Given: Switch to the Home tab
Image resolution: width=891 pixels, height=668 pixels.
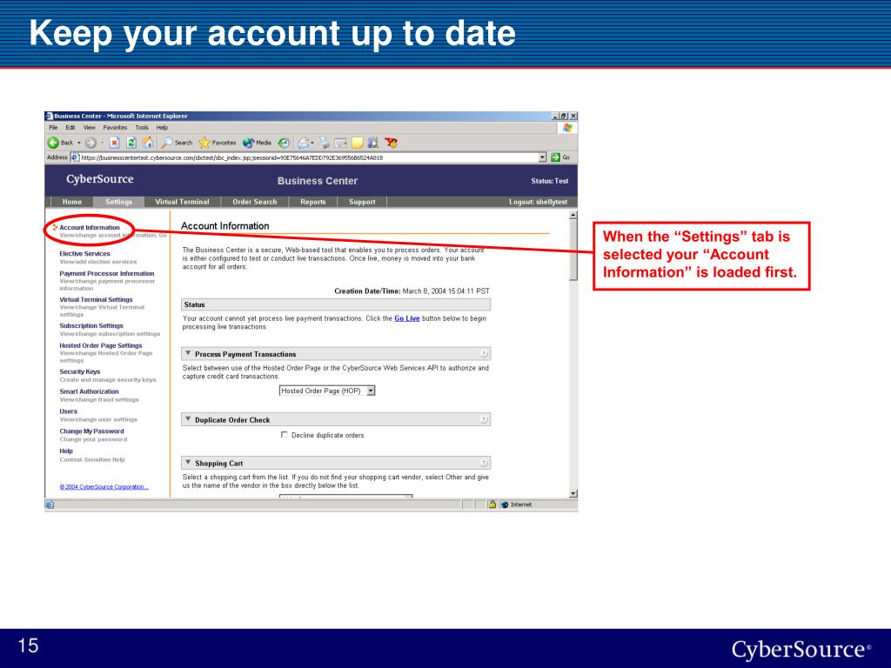Looking at the screenshot, I should click(x=72, y=202).
